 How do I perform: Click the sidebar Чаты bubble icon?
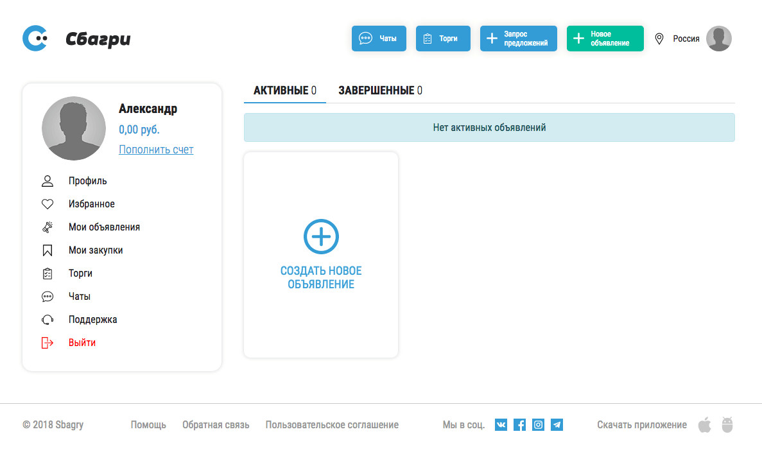pos(47,297)
